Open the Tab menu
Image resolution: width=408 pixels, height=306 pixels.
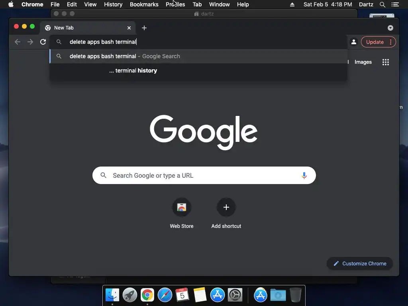pos(197,4)
